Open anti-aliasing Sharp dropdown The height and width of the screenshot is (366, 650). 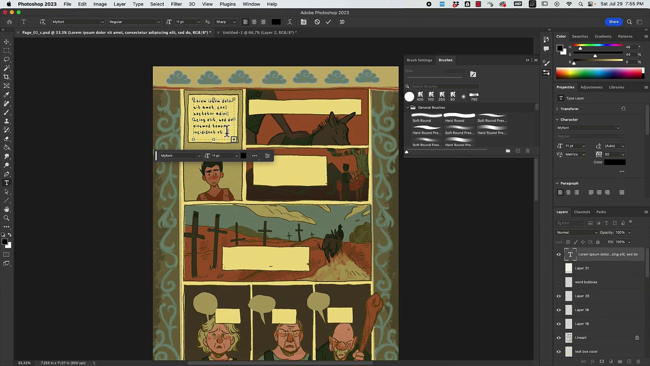pyautogui.click(x=226, y=22)
